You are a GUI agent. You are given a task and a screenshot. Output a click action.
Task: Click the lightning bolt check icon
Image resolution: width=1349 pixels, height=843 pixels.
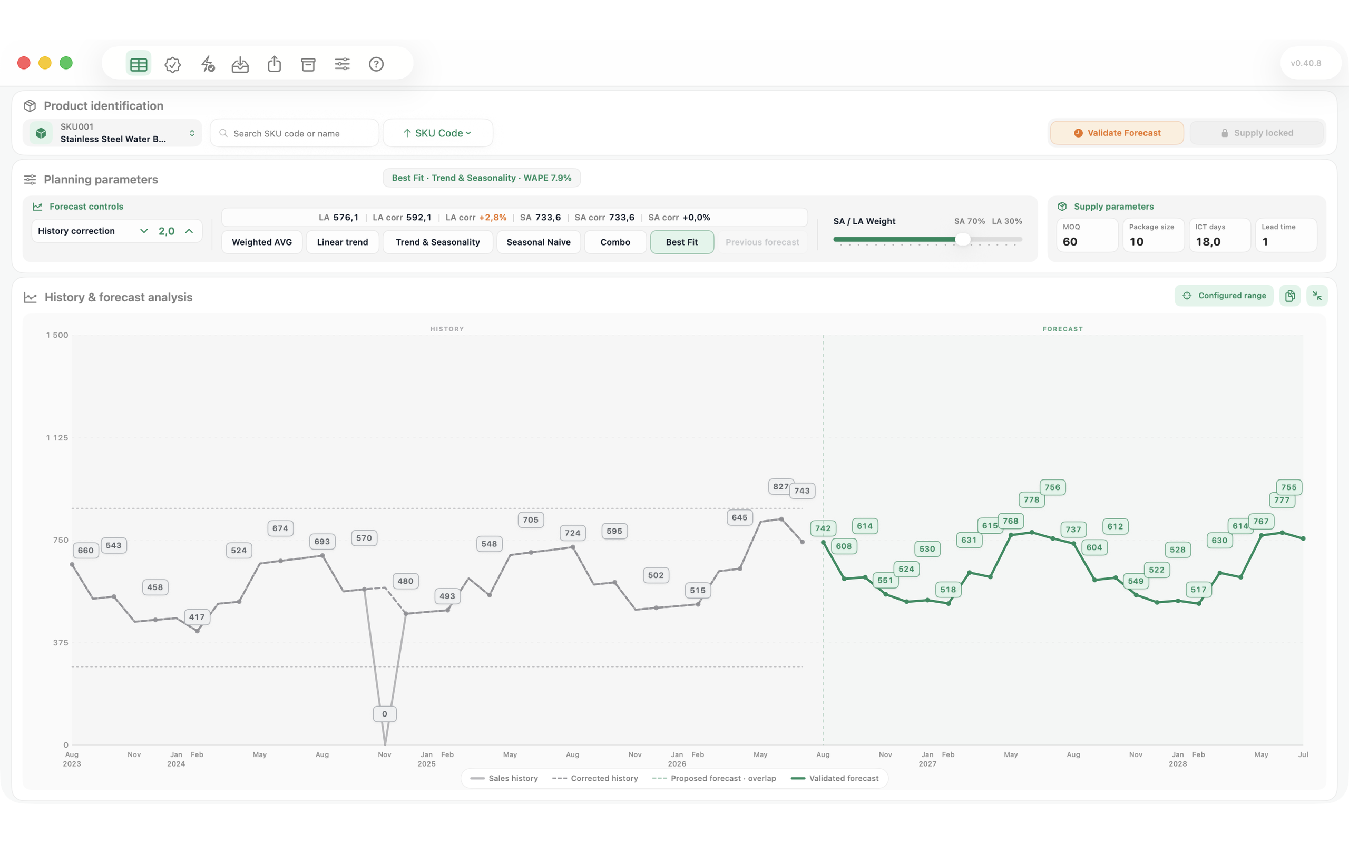208,64
